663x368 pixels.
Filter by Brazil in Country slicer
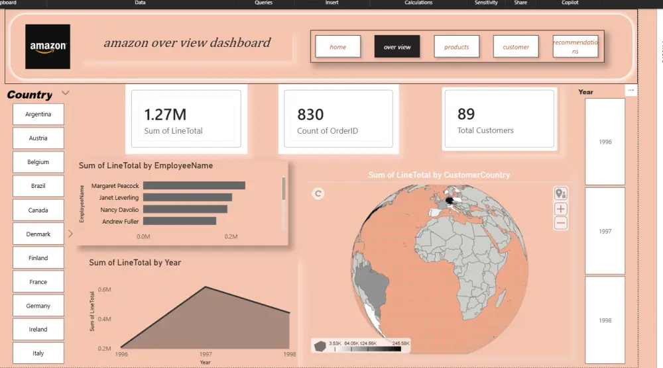38,186
